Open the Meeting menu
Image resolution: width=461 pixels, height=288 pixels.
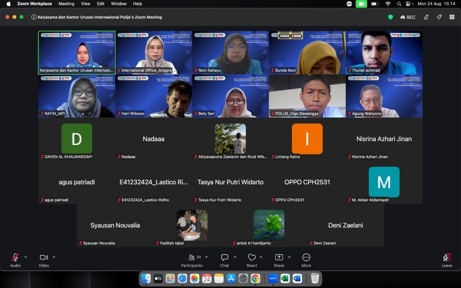(x=66, y=4)
